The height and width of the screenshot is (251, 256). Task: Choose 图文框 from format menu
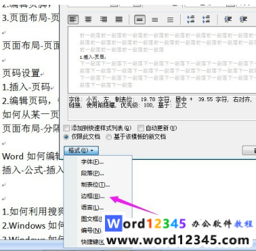pos(91,219)
